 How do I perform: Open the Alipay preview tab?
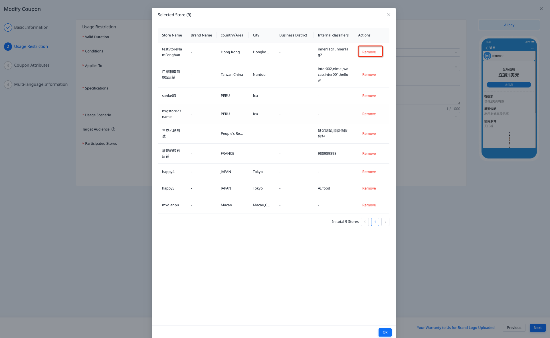509,25
